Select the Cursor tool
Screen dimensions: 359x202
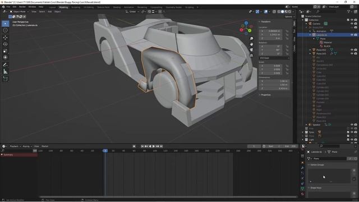pyautogui.click(x=5, y=30)
